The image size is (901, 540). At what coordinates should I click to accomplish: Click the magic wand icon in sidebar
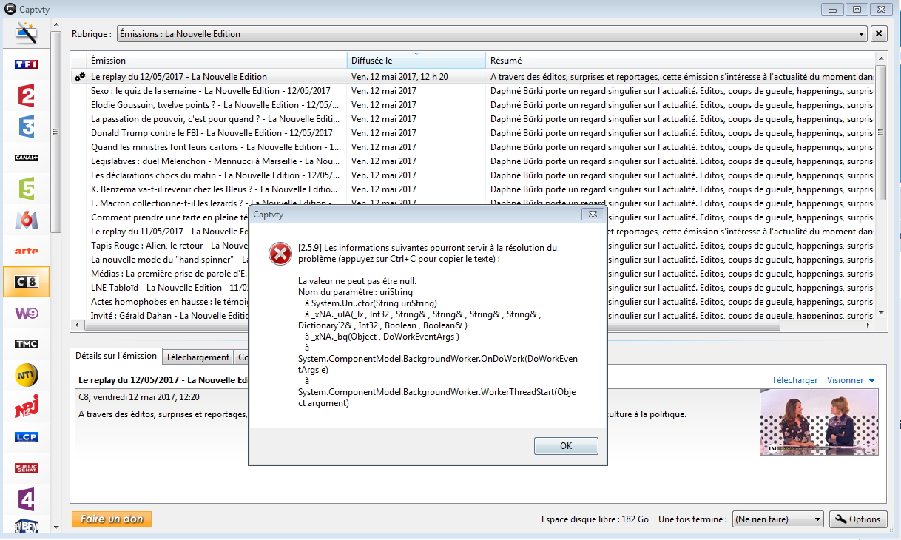point(27,33)
